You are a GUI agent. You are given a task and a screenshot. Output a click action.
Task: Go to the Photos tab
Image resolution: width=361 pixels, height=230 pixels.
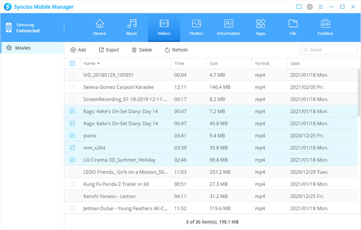tap(196, 27)
